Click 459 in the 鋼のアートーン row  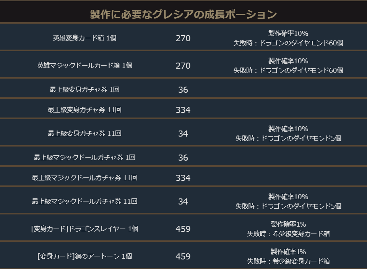tap(183, 256)
